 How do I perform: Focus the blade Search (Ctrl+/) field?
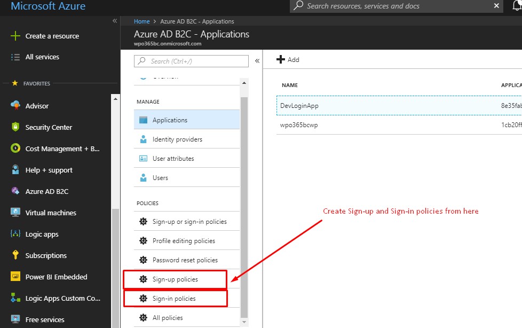(191, 61)
